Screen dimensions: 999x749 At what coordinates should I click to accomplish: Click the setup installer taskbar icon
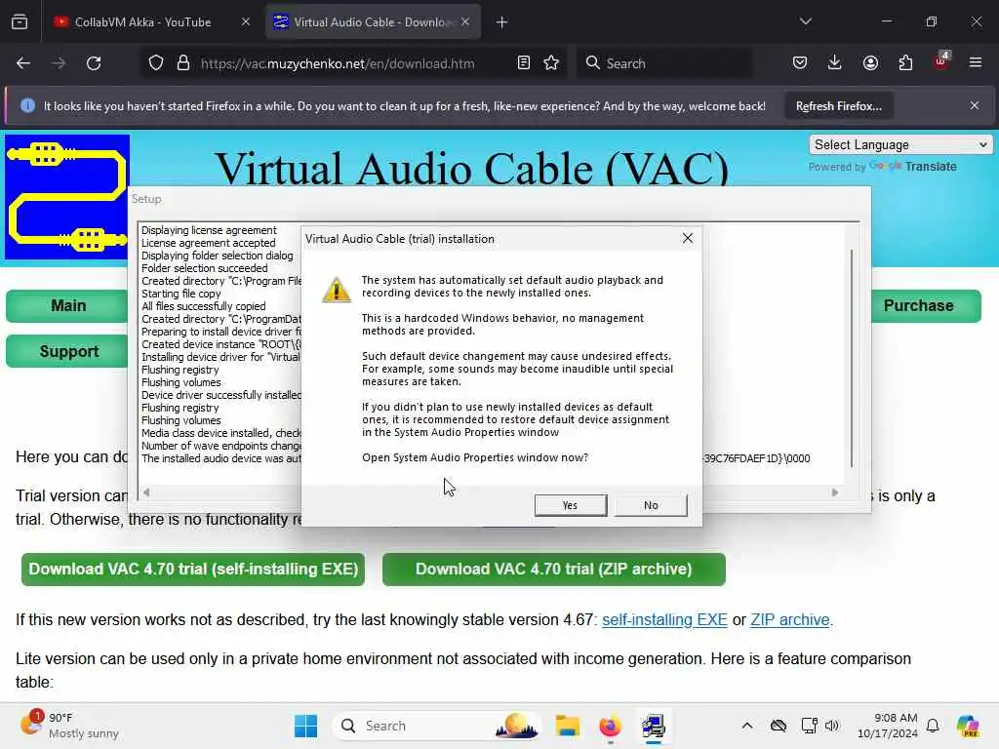pyautogui.click(x=653, y=726)
